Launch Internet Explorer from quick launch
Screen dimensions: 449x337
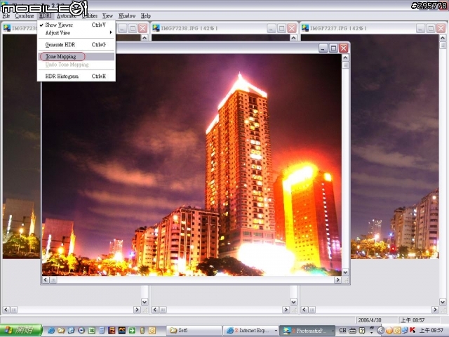tap(51, 331)
